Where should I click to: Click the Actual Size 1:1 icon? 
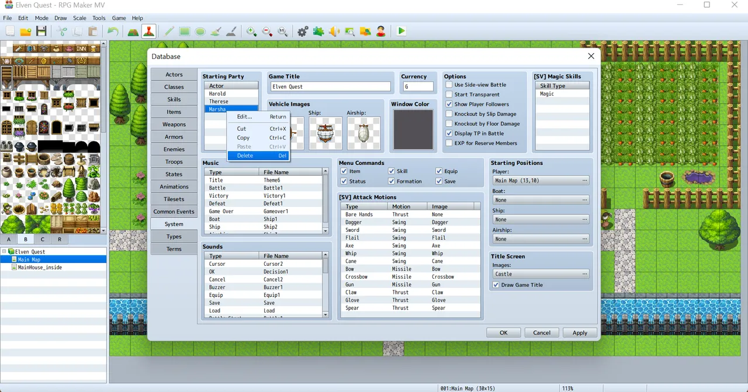[282, 31]
